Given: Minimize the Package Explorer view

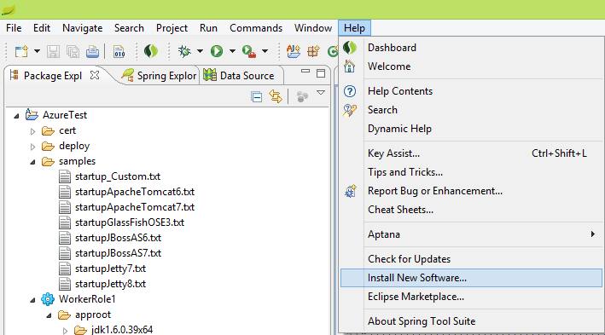Looking at the screenshot, I should (305, 72).
